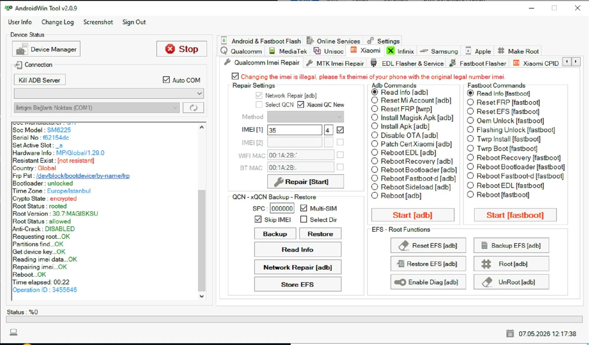Switch to the MTK Imei Repair tab
Viewport: 589px width, 345px height.
coord(335,63)
